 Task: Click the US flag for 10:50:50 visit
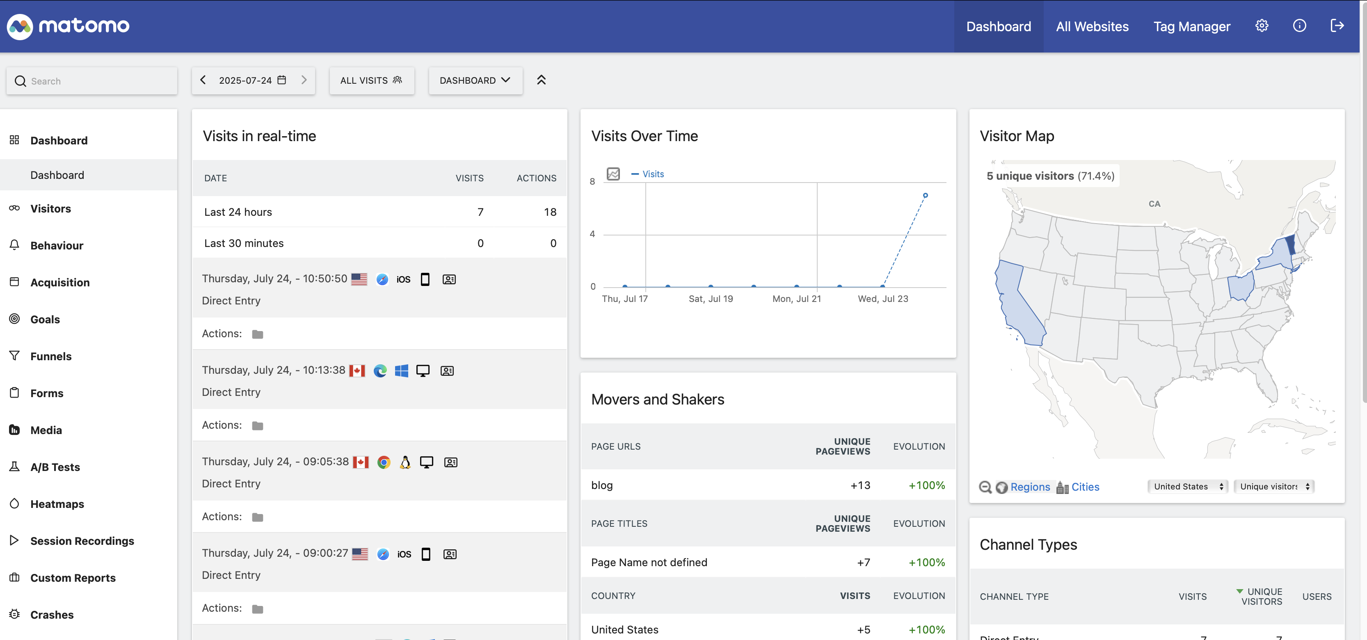click(x=359, y=279)
